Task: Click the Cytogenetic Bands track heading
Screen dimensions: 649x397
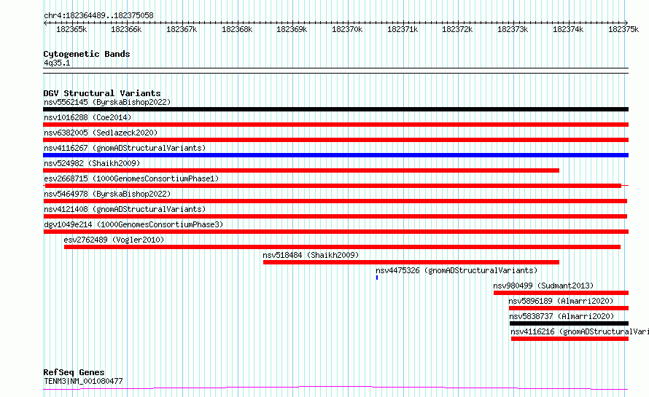Action: pyautogui.click(x=87, y=54)
